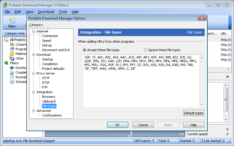Click the download list right scroll arrow

tap(228, 69)
